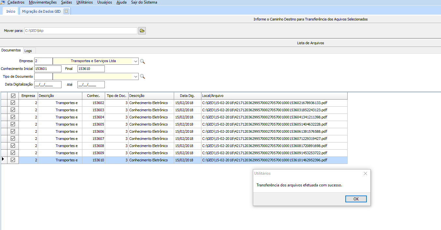The height and width of the screenshot is (230, 441).
Task: Confirm the success dialog with OK
Action: [x=356, y=199]
